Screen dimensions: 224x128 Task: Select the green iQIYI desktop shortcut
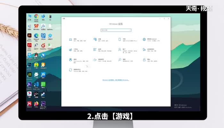click(x=43, y=85)
